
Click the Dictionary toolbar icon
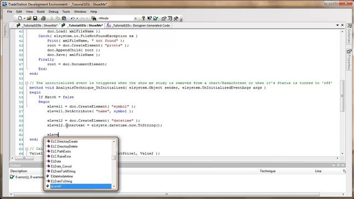(170, 18)
